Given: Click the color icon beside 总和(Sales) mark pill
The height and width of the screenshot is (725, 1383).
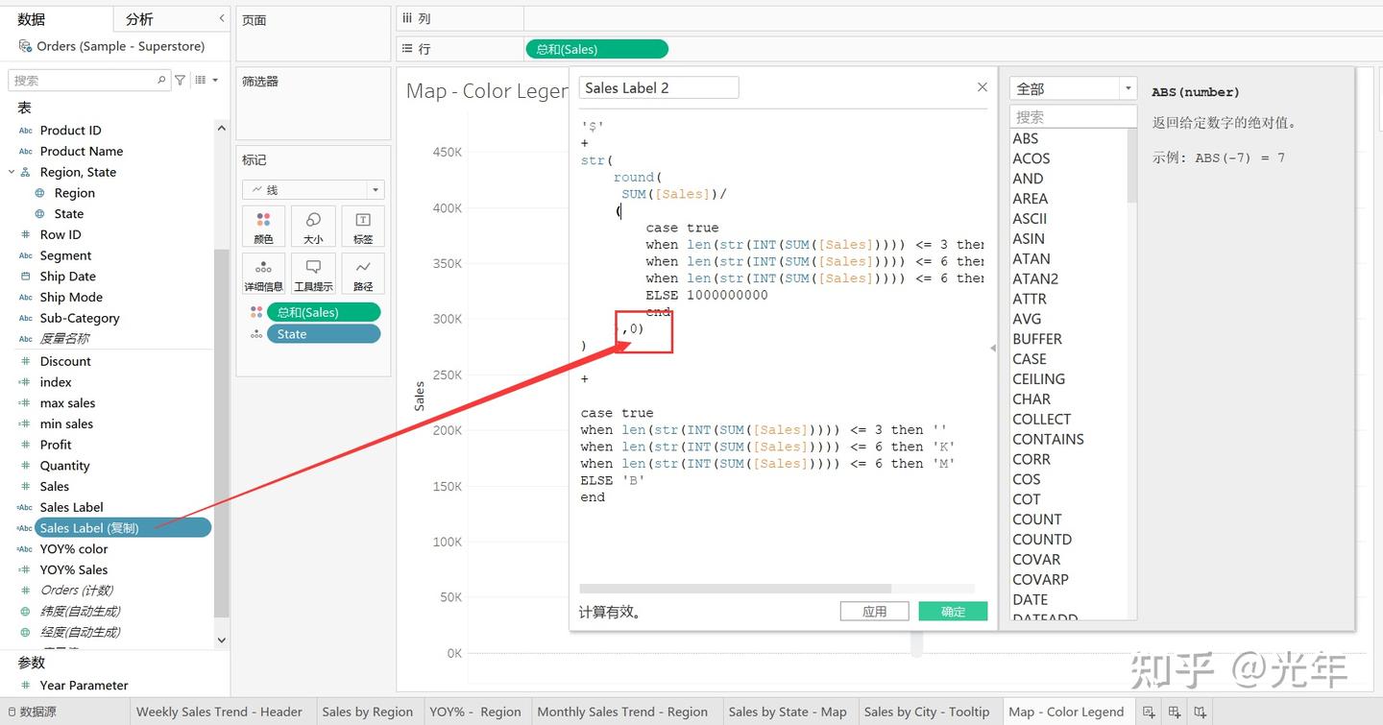Looking at the screenshot, I should point(256,312).
